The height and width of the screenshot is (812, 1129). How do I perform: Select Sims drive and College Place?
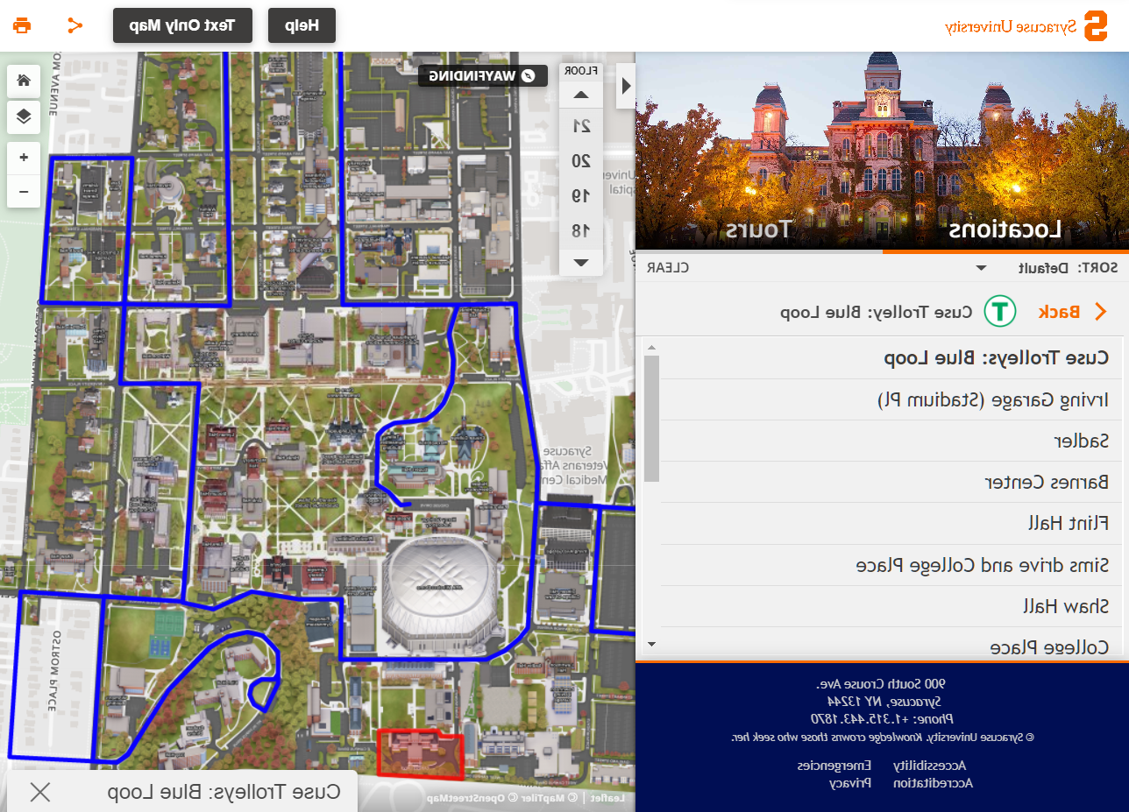click(x=892, y=565)
